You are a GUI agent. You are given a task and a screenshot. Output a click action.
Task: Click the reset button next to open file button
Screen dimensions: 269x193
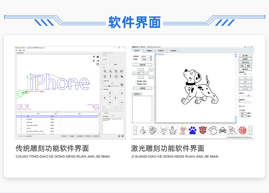pos(72,136)
